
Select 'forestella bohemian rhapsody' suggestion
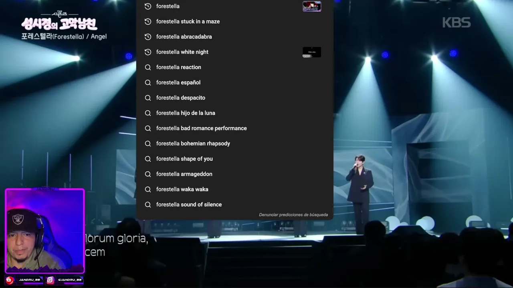coord(234,144)
